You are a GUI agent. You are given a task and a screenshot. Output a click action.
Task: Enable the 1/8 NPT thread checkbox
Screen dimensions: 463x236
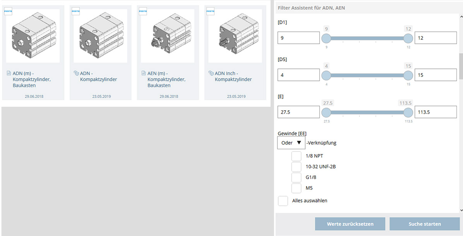click(x=296, y=156)
